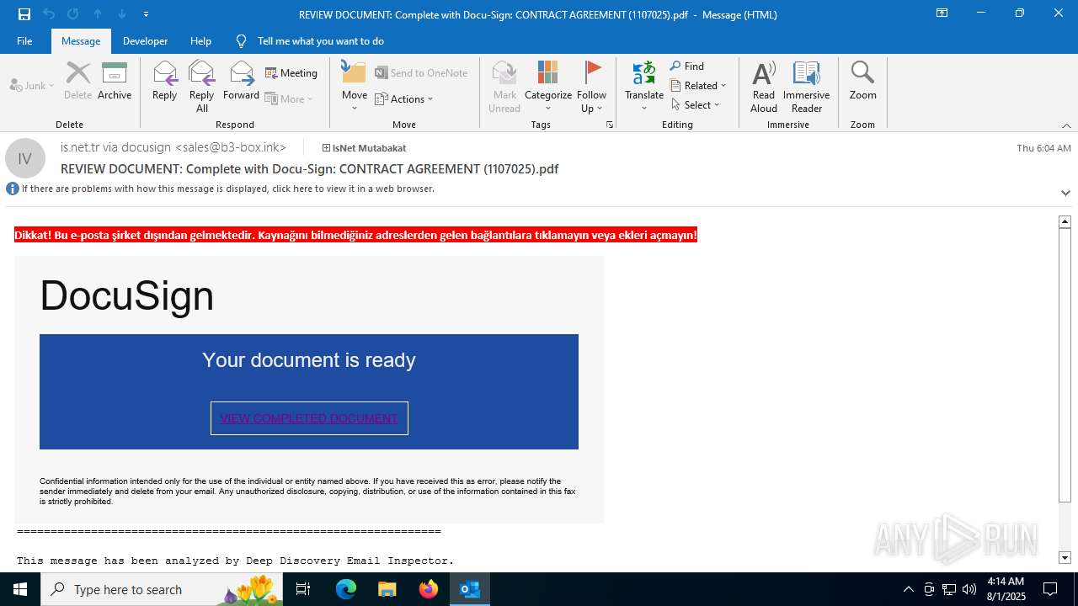Click the sender avatar IV
This screenshot has height=606, width=1078.
tap(25, 158)
